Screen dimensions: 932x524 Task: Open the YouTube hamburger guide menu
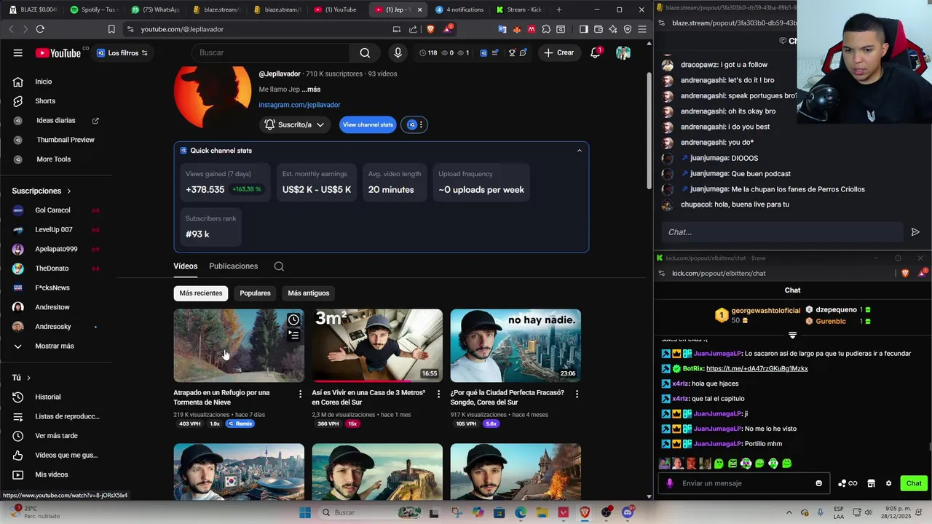coord(17,52)
